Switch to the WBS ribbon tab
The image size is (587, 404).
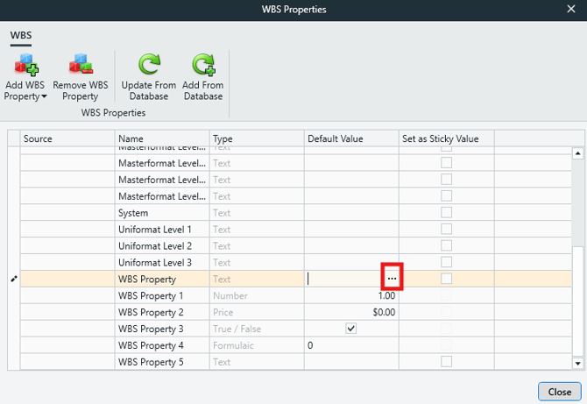tap(20, 35)
